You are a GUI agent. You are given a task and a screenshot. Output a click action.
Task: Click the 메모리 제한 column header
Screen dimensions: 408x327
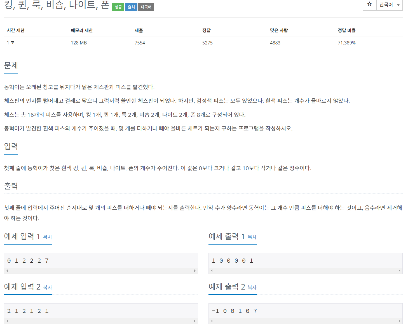coord(82,30)
